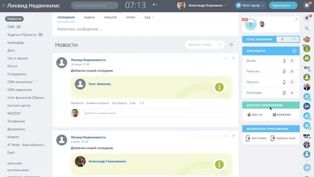
Task: Open Сотрудники section
Action: [x=17, y=74]
